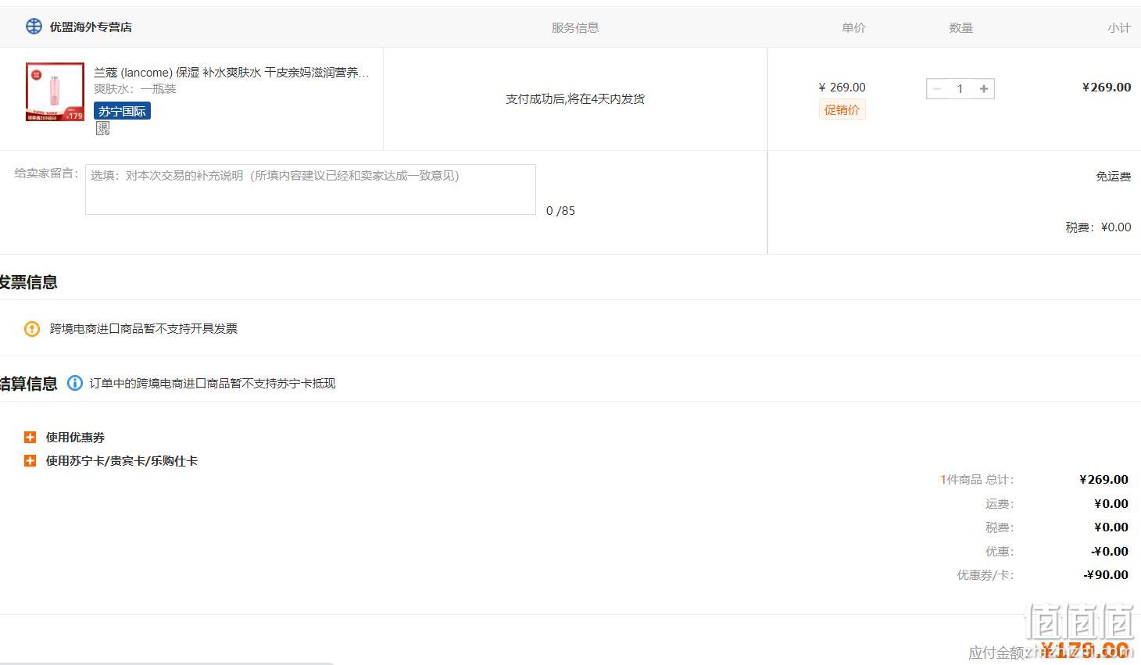
Task: Select the 数量 column header
Action: click(x=961, y=27)
